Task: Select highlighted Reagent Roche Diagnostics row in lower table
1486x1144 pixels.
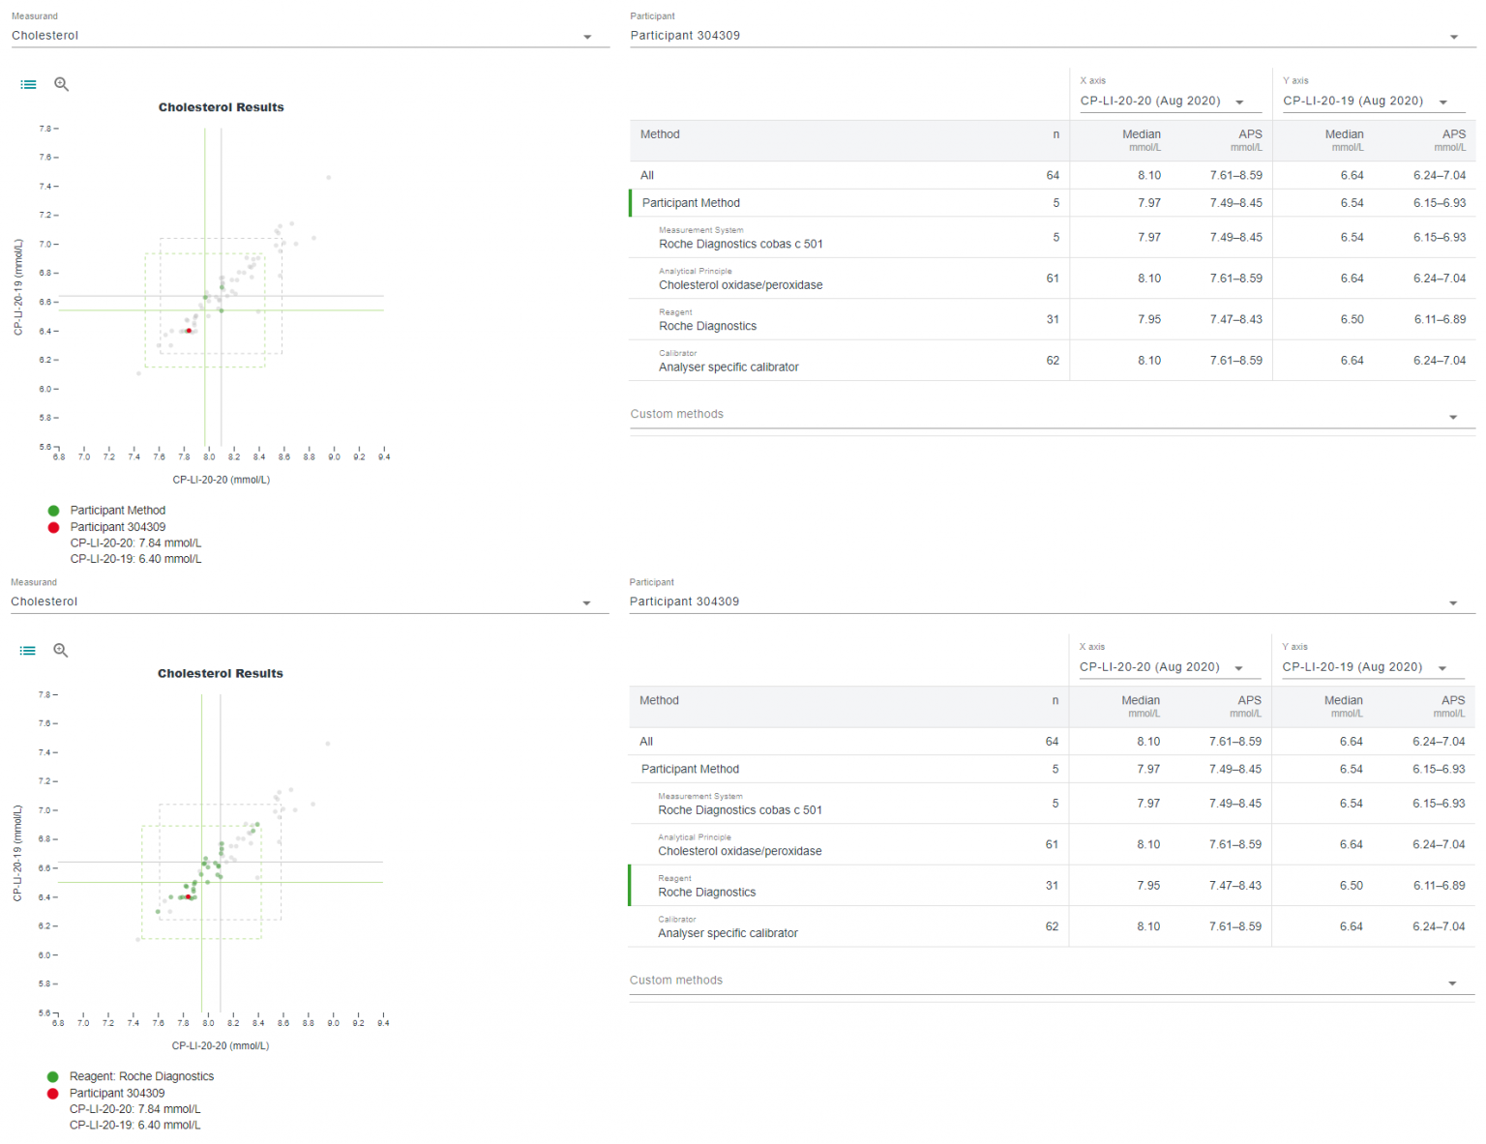Action: pyautogui.click(x=1052, y=886)
